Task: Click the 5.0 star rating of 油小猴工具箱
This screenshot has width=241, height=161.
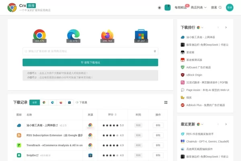Action: coord(113,125)
